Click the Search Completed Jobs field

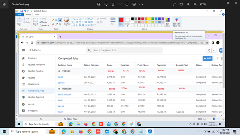click(x=124, y=50)
